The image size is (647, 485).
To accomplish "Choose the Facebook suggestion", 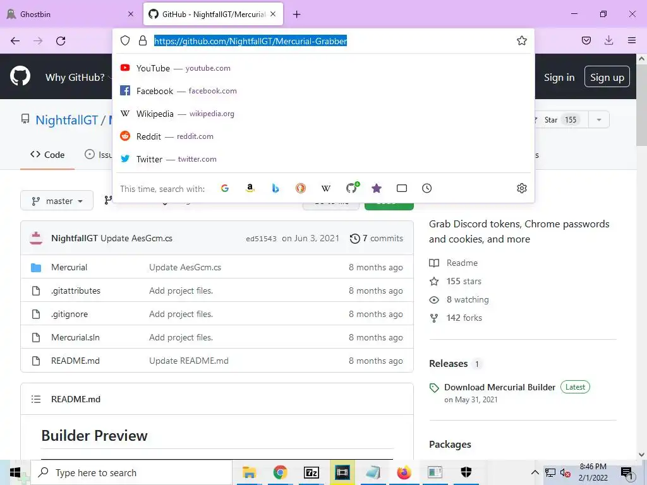I will tap(323, 91).
